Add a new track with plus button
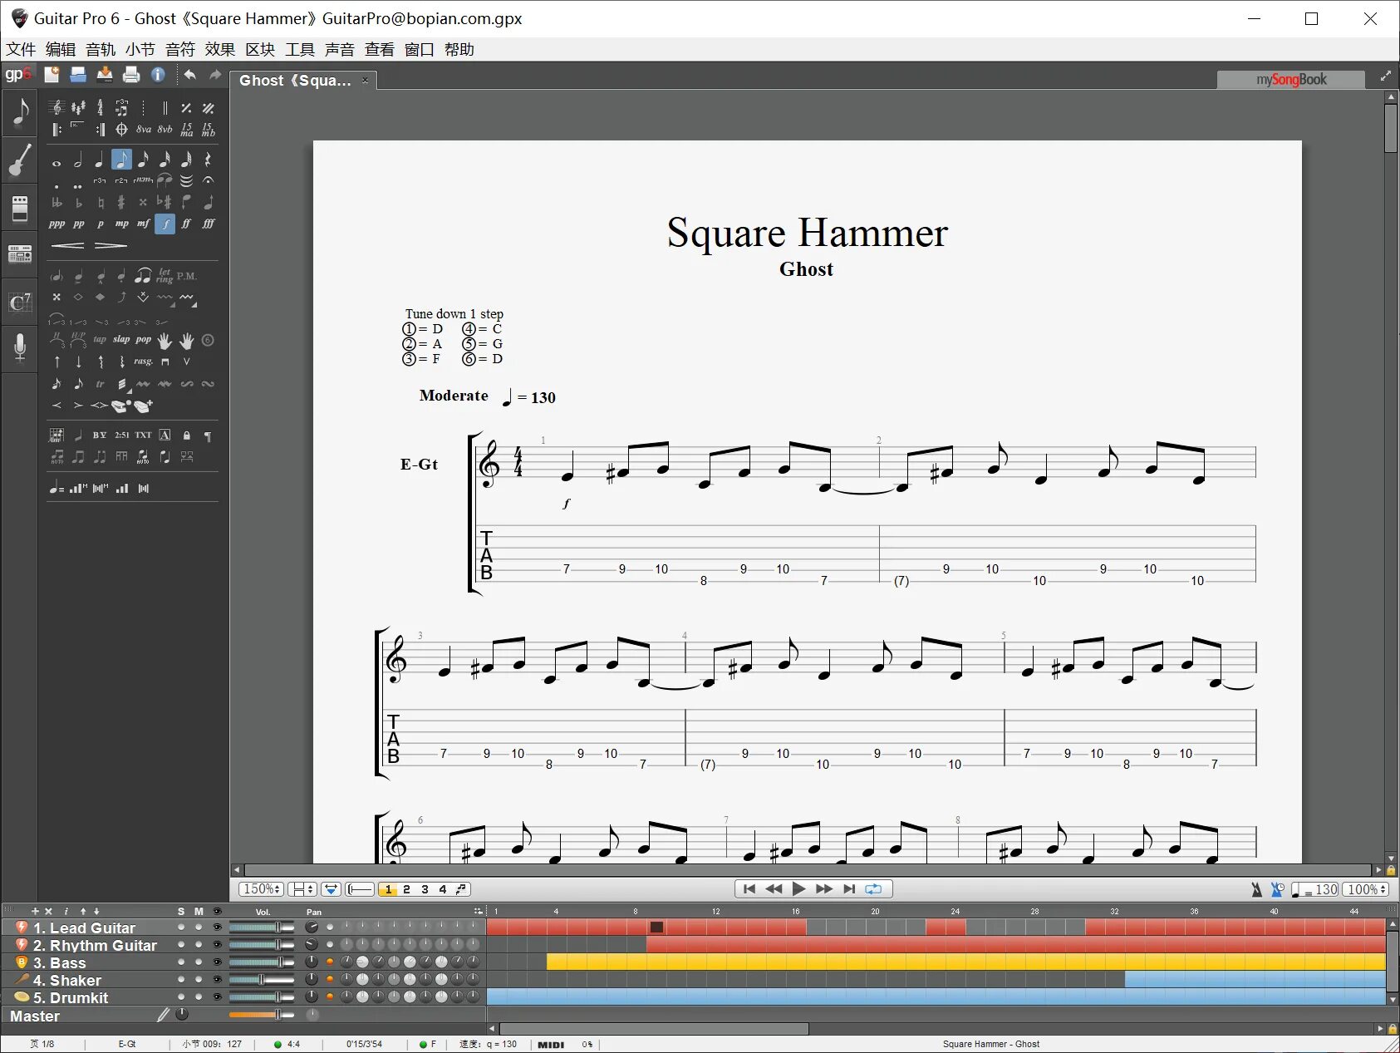 pyautogui.click(x=35, y=911)
